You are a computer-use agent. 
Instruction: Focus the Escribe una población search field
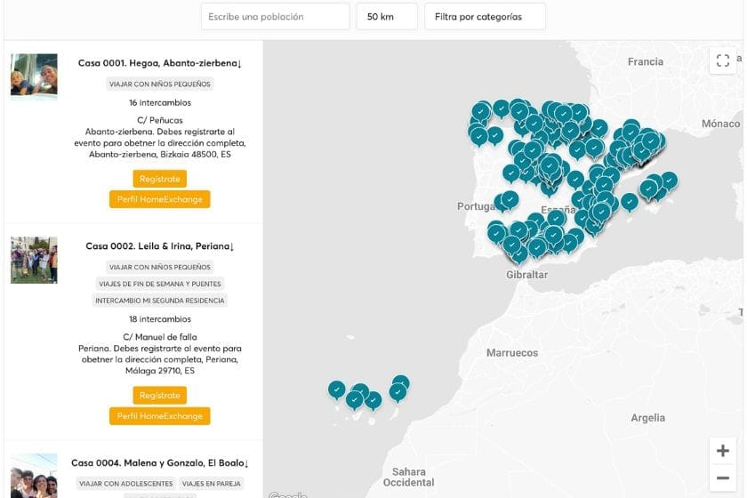pos(276,17)
